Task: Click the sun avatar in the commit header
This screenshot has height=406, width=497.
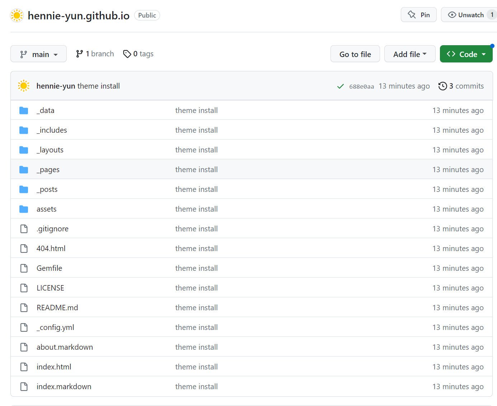Action: coord(24,86)
